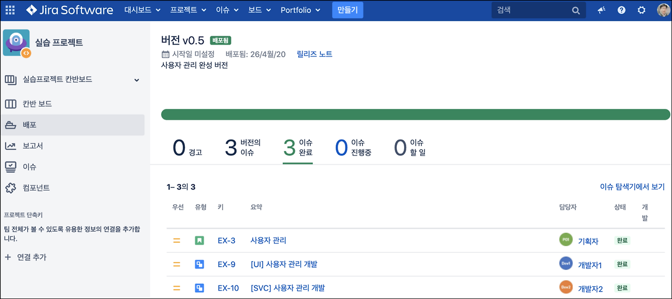672x299 pixels.
Task: Open the settings gear icon
Action: (x=642, y=10)
